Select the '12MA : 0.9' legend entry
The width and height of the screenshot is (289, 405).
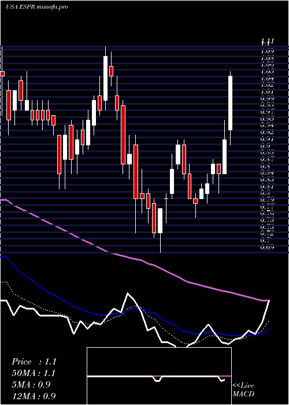tap(34, 396)
